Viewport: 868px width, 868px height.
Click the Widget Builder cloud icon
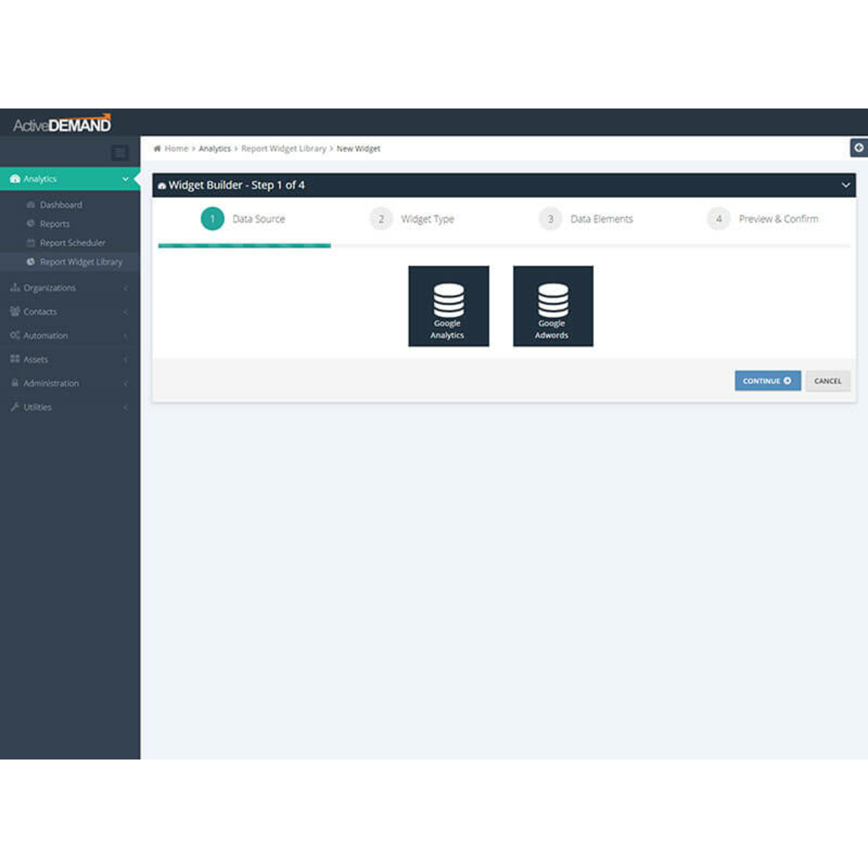pyautogui.click(x=161, y=185)
